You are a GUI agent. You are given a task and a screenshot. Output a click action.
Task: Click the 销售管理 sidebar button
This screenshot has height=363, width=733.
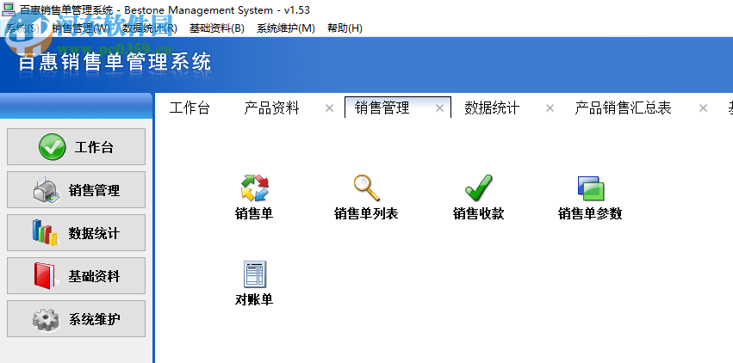76,189
